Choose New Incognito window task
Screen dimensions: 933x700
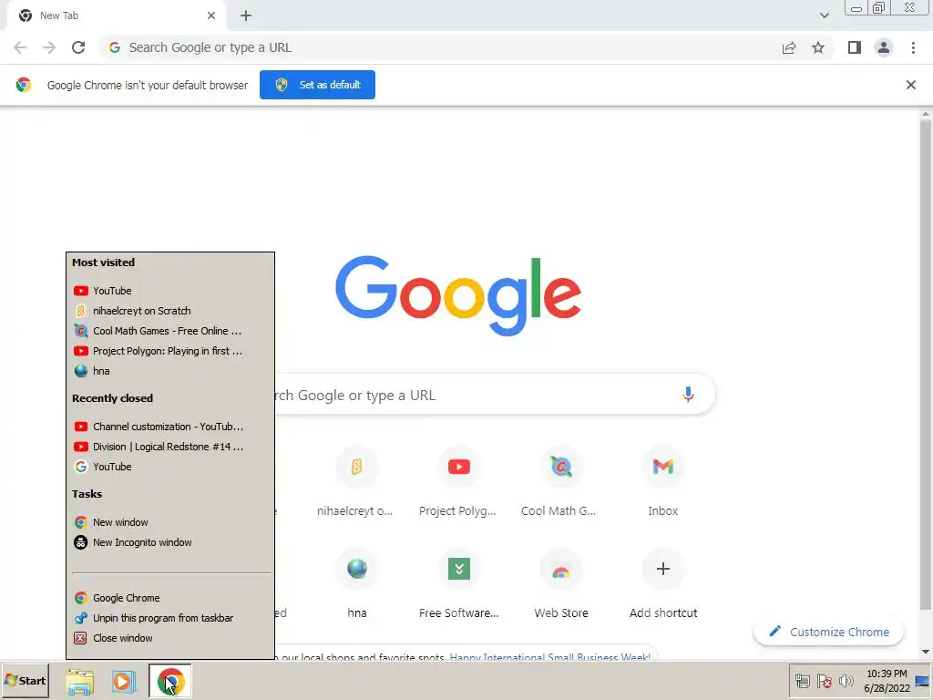pos(170,542)
